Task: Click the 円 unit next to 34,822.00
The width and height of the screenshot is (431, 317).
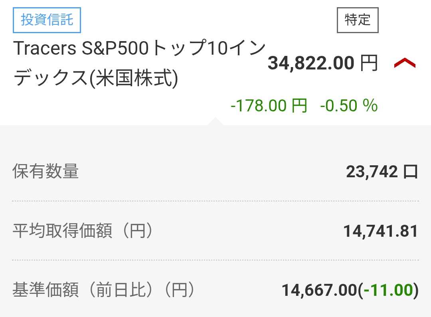Action: tap(369, 63)
